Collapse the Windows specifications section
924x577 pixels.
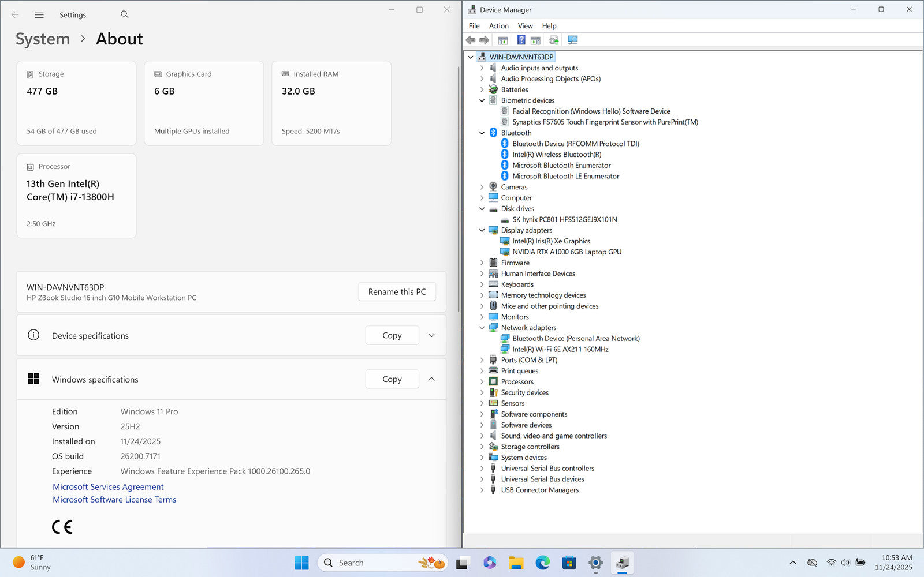pyautogui.click(x=431, y=379)
